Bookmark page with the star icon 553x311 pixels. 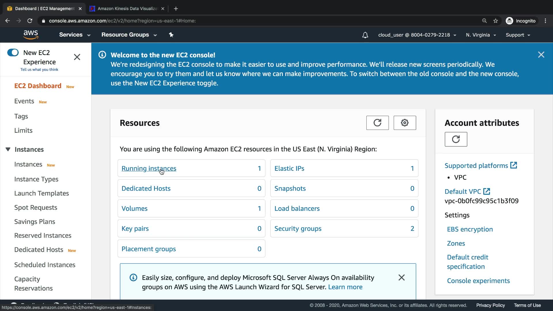(495, 21)
